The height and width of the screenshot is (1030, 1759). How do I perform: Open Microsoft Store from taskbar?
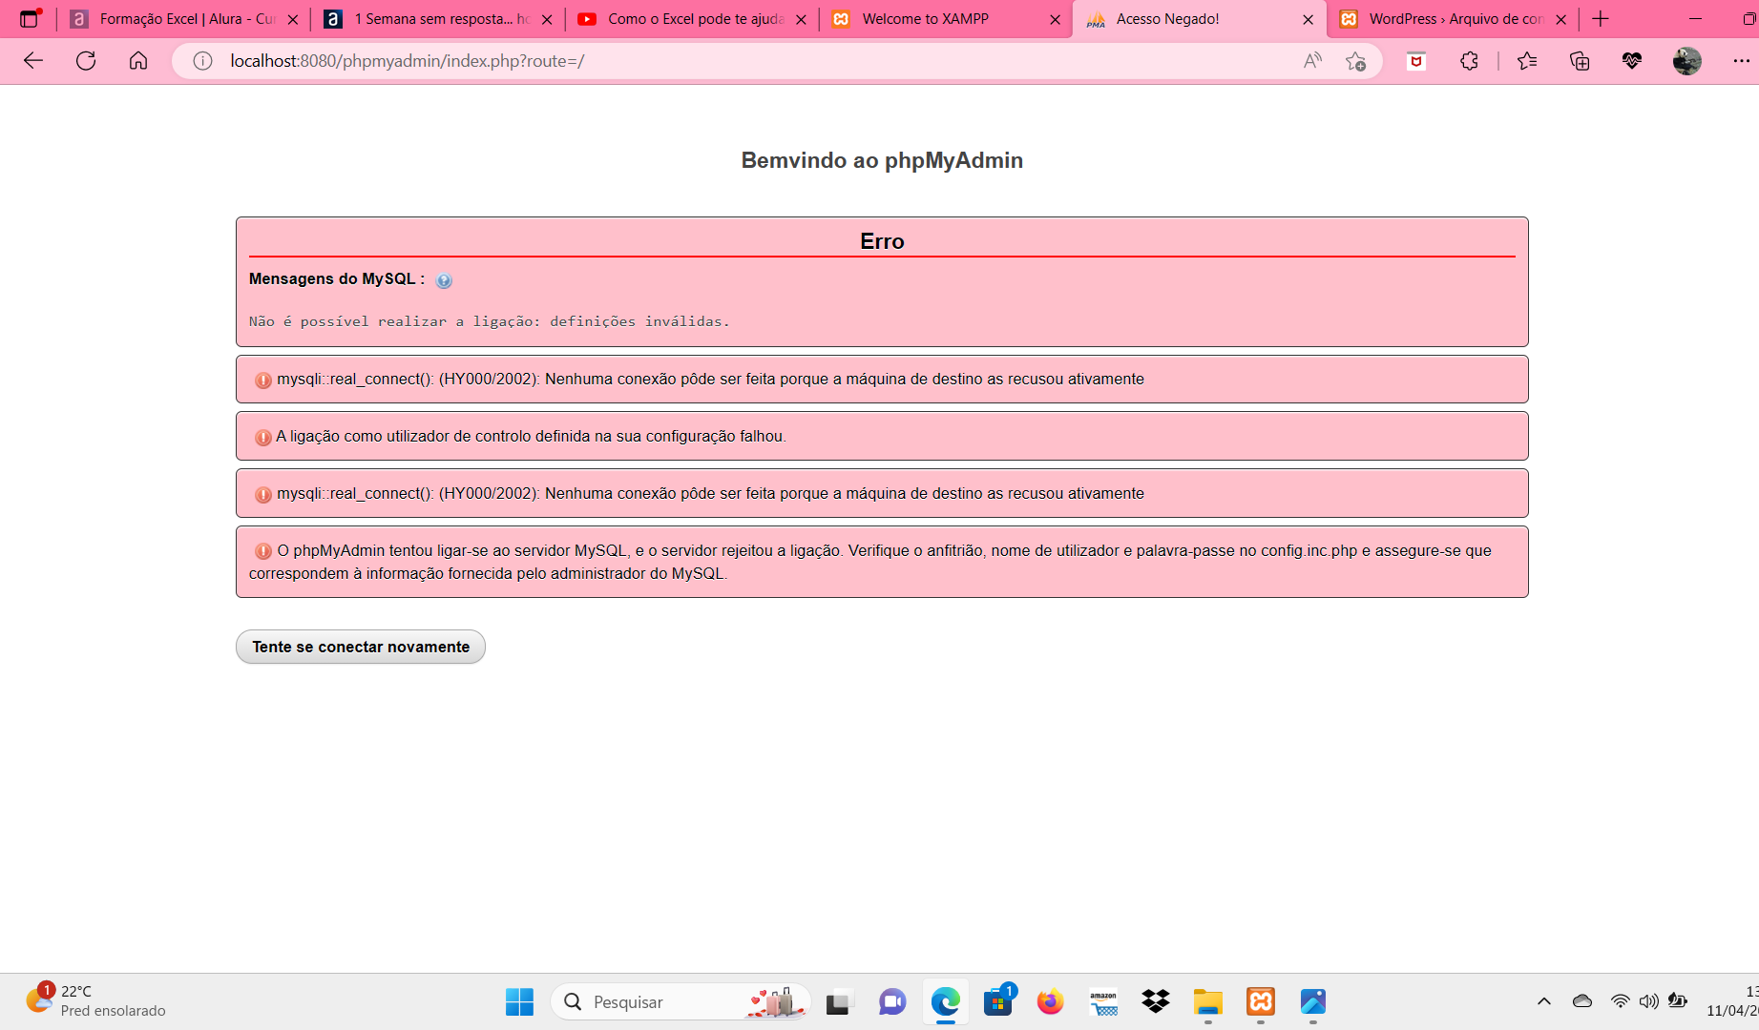(x=998, y=1001)
